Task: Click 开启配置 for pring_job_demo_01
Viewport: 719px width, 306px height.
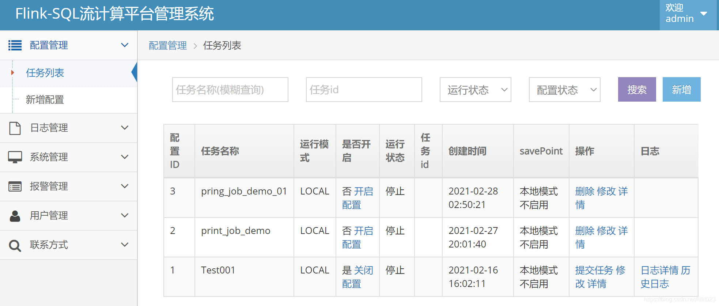Action: (357, 198)
